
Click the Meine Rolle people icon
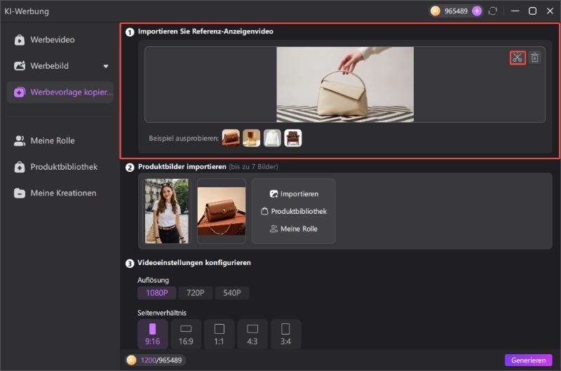20,140
